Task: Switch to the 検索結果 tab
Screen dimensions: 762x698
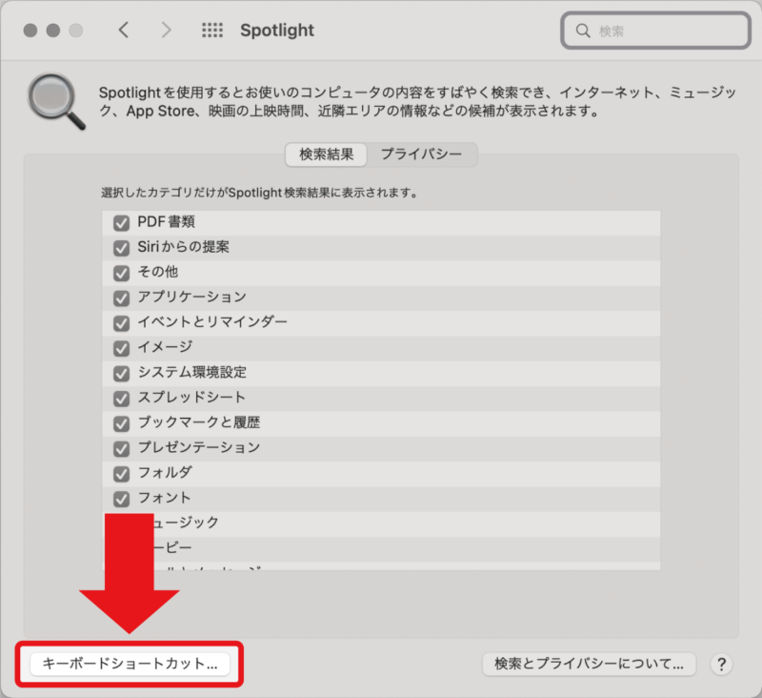Action: point(326,154)
